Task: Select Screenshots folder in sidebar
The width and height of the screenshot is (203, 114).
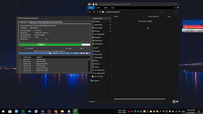Action: (x=98, y=44)
